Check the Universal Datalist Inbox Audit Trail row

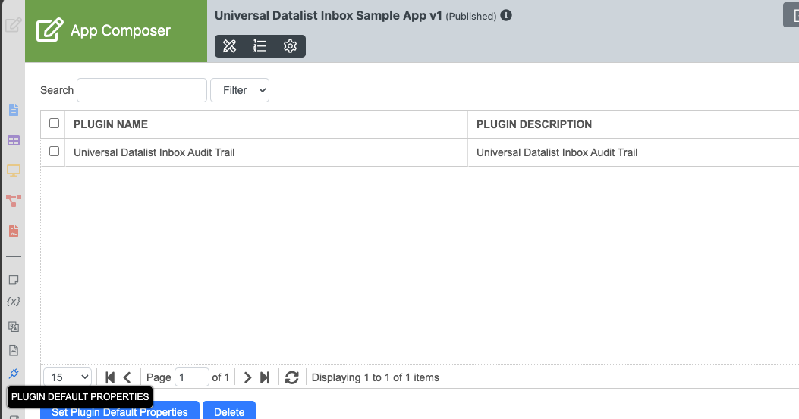coord(54,152)
